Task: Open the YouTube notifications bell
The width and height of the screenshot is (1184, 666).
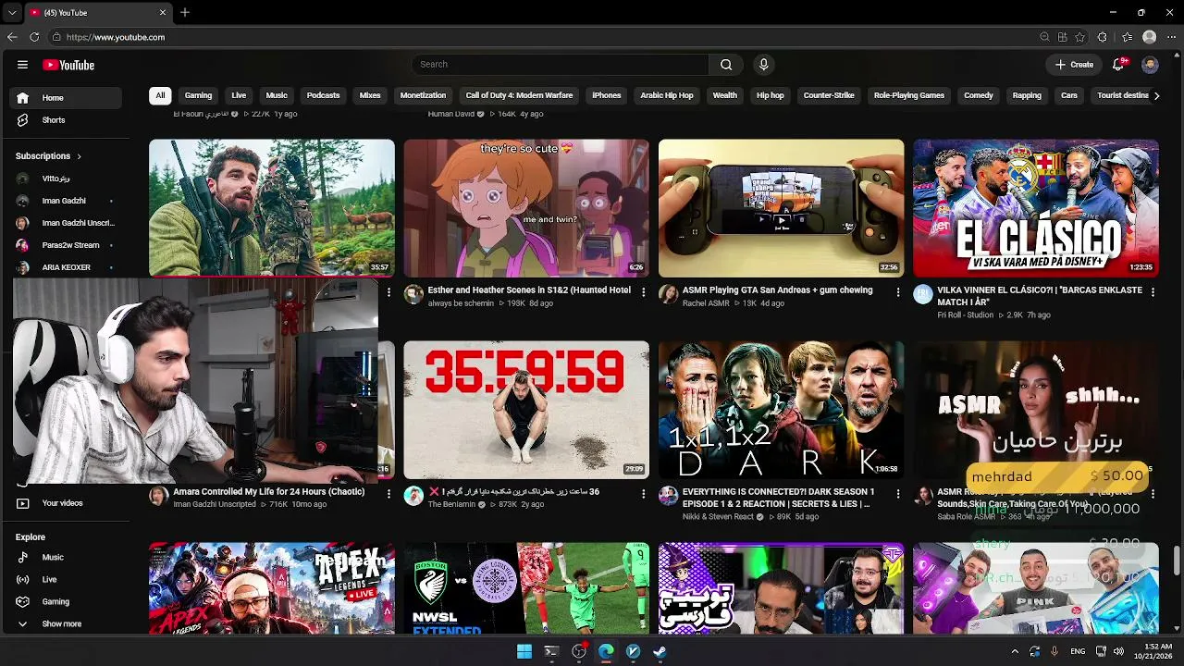Action: pos(1118,64)
